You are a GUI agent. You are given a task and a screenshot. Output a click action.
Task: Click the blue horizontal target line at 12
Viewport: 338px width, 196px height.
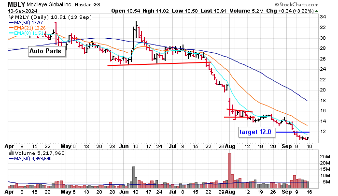click(293, 132)
